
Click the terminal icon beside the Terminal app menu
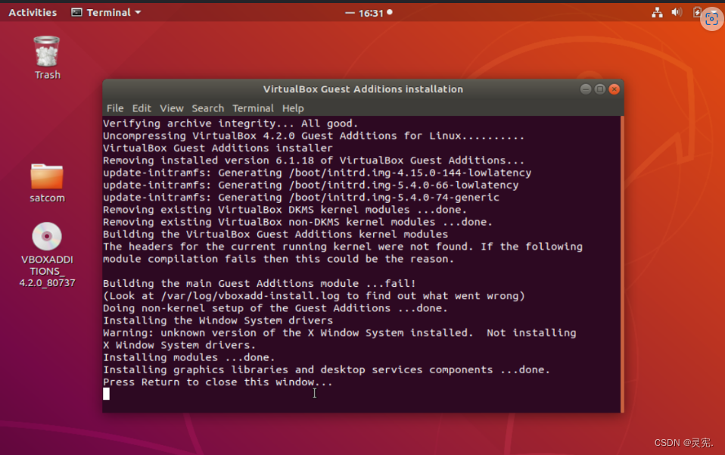pyautogui.click(x=76, y=12)
